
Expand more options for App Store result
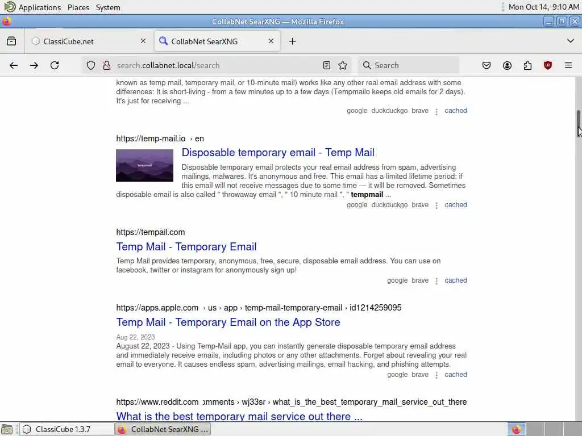pyautogui.click(x=436, y=375)
